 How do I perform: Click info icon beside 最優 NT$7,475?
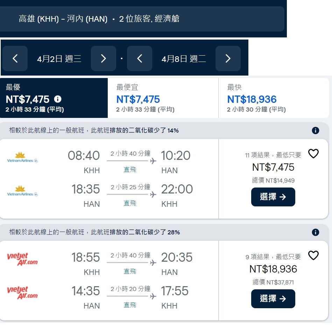(58, 99)
